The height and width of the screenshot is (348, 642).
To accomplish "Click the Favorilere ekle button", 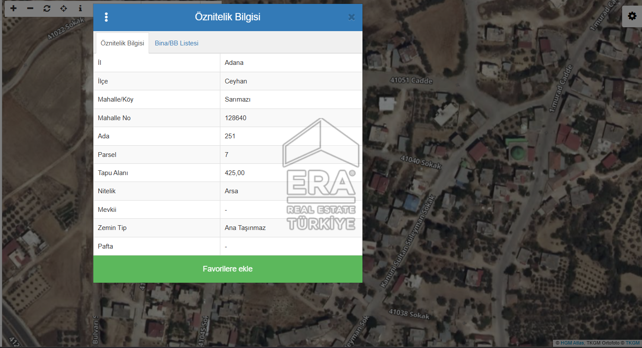I will click(228, 269).
